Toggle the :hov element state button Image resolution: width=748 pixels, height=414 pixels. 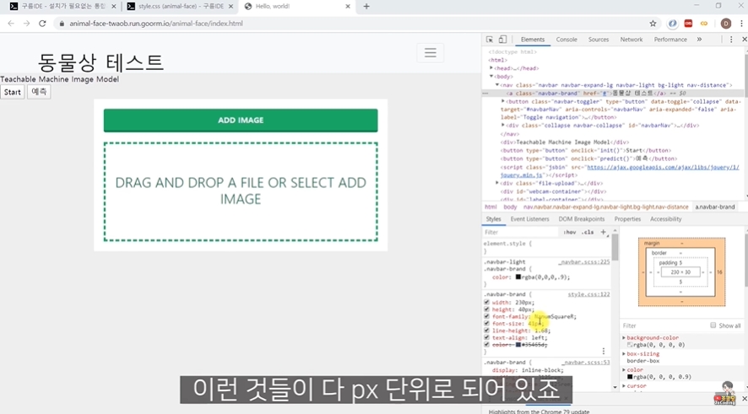(x=570, y=232)
